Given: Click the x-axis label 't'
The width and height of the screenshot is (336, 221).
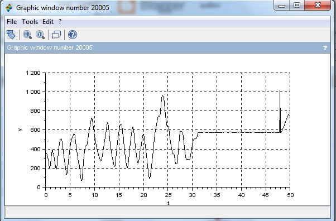Looking at the screenshot, I should (168, 203).
